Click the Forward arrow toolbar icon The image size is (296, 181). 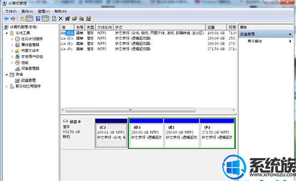tap(13, 19)
